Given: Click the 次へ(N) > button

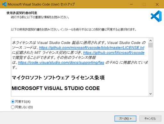Looking at the screenshot, I should [x=125, y=119].
